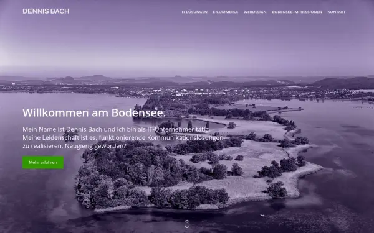Image resolution: width=374 pixels, height=233 pixels.
Task: Go to the E-Commerce page
Action: pos(226,12)
